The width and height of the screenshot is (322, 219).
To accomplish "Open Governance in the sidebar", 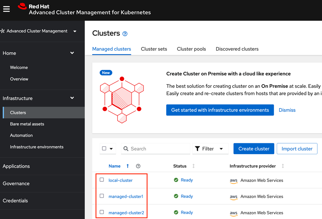I will tap(16, 184).
